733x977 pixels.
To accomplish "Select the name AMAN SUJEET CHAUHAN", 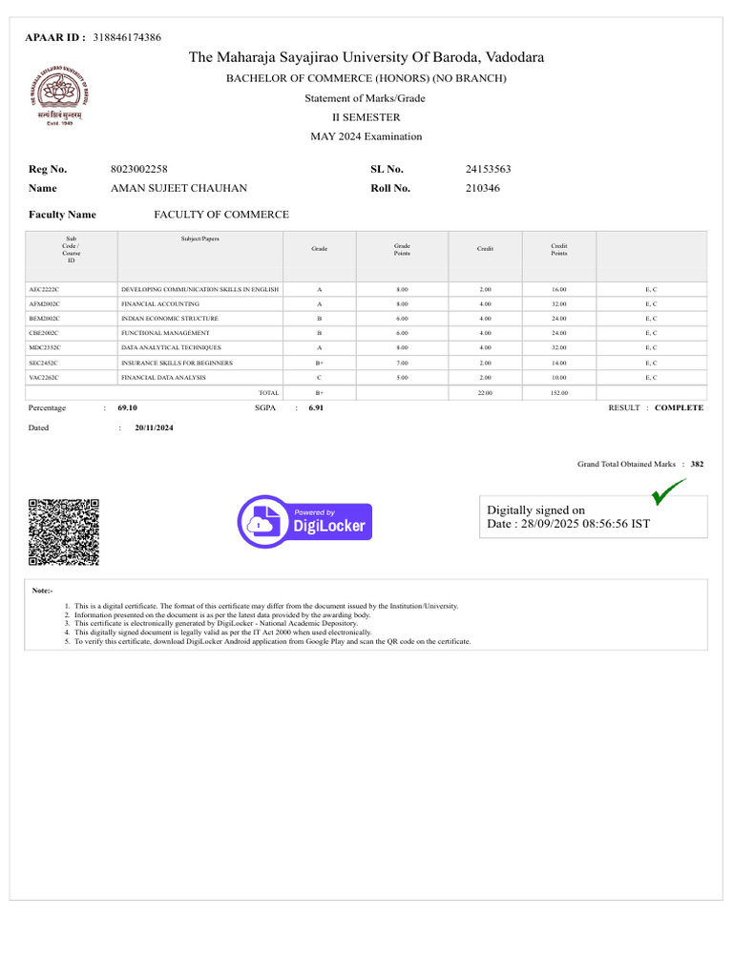I will 178,188.
